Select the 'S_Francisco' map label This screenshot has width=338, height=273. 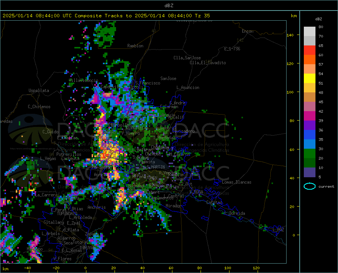tap(148, 83)
